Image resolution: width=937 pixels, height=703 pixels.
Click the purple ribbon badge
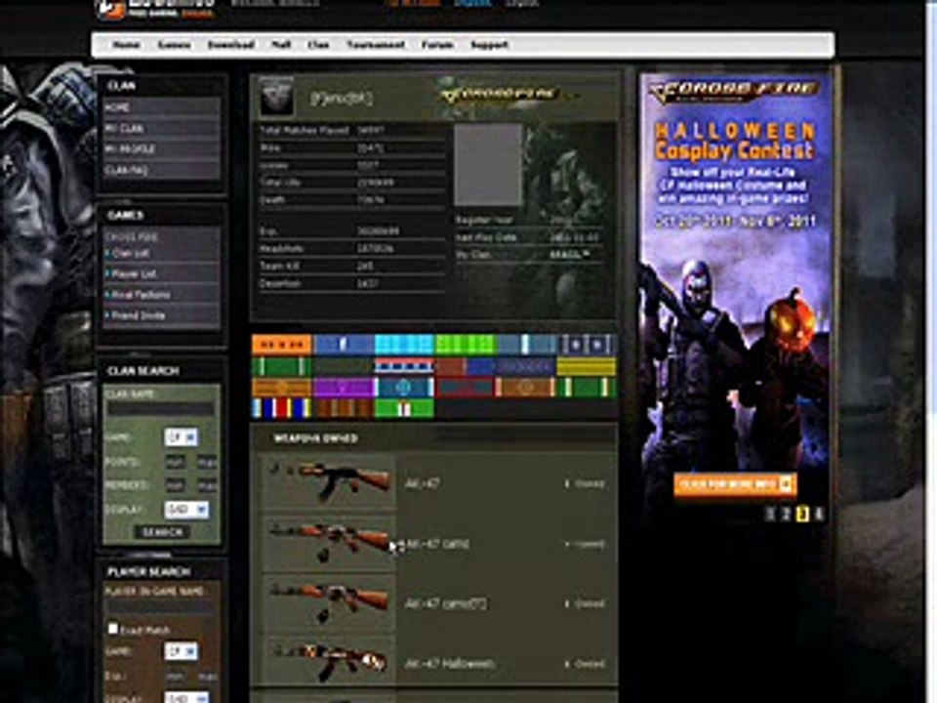[343, 388]
